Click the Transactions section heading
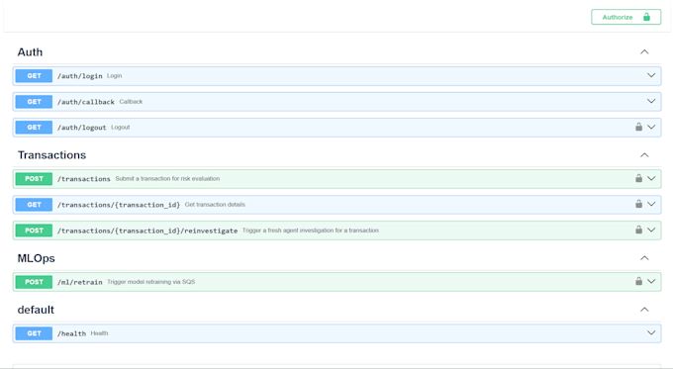 coord(51,155)
